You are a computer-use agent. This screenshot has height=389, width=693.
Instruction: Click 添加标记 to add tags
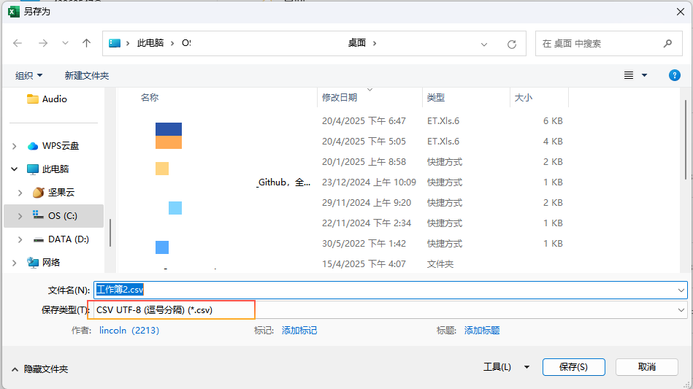tap(299, 331)
